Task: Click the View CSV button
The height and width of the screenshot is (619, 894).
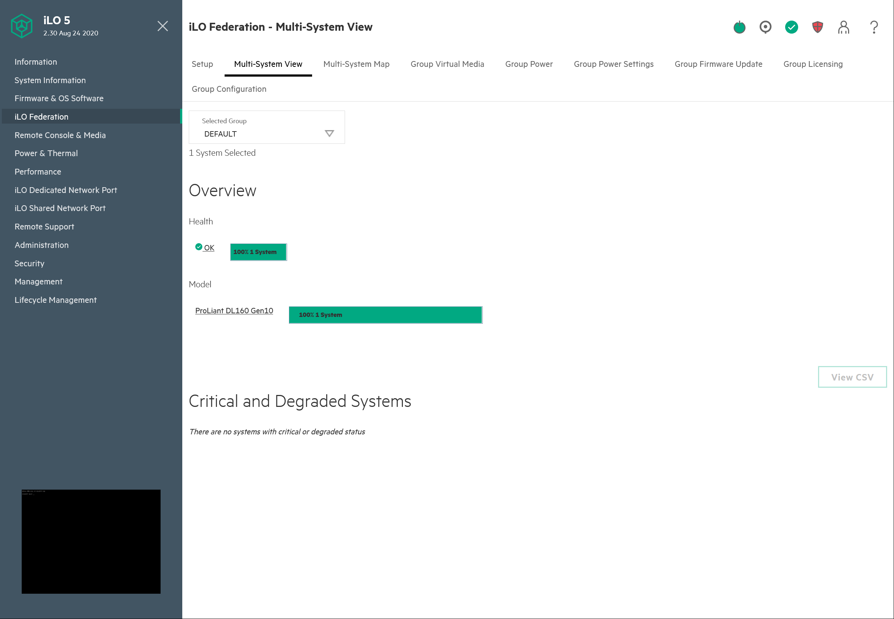Action: coord(852,377)
